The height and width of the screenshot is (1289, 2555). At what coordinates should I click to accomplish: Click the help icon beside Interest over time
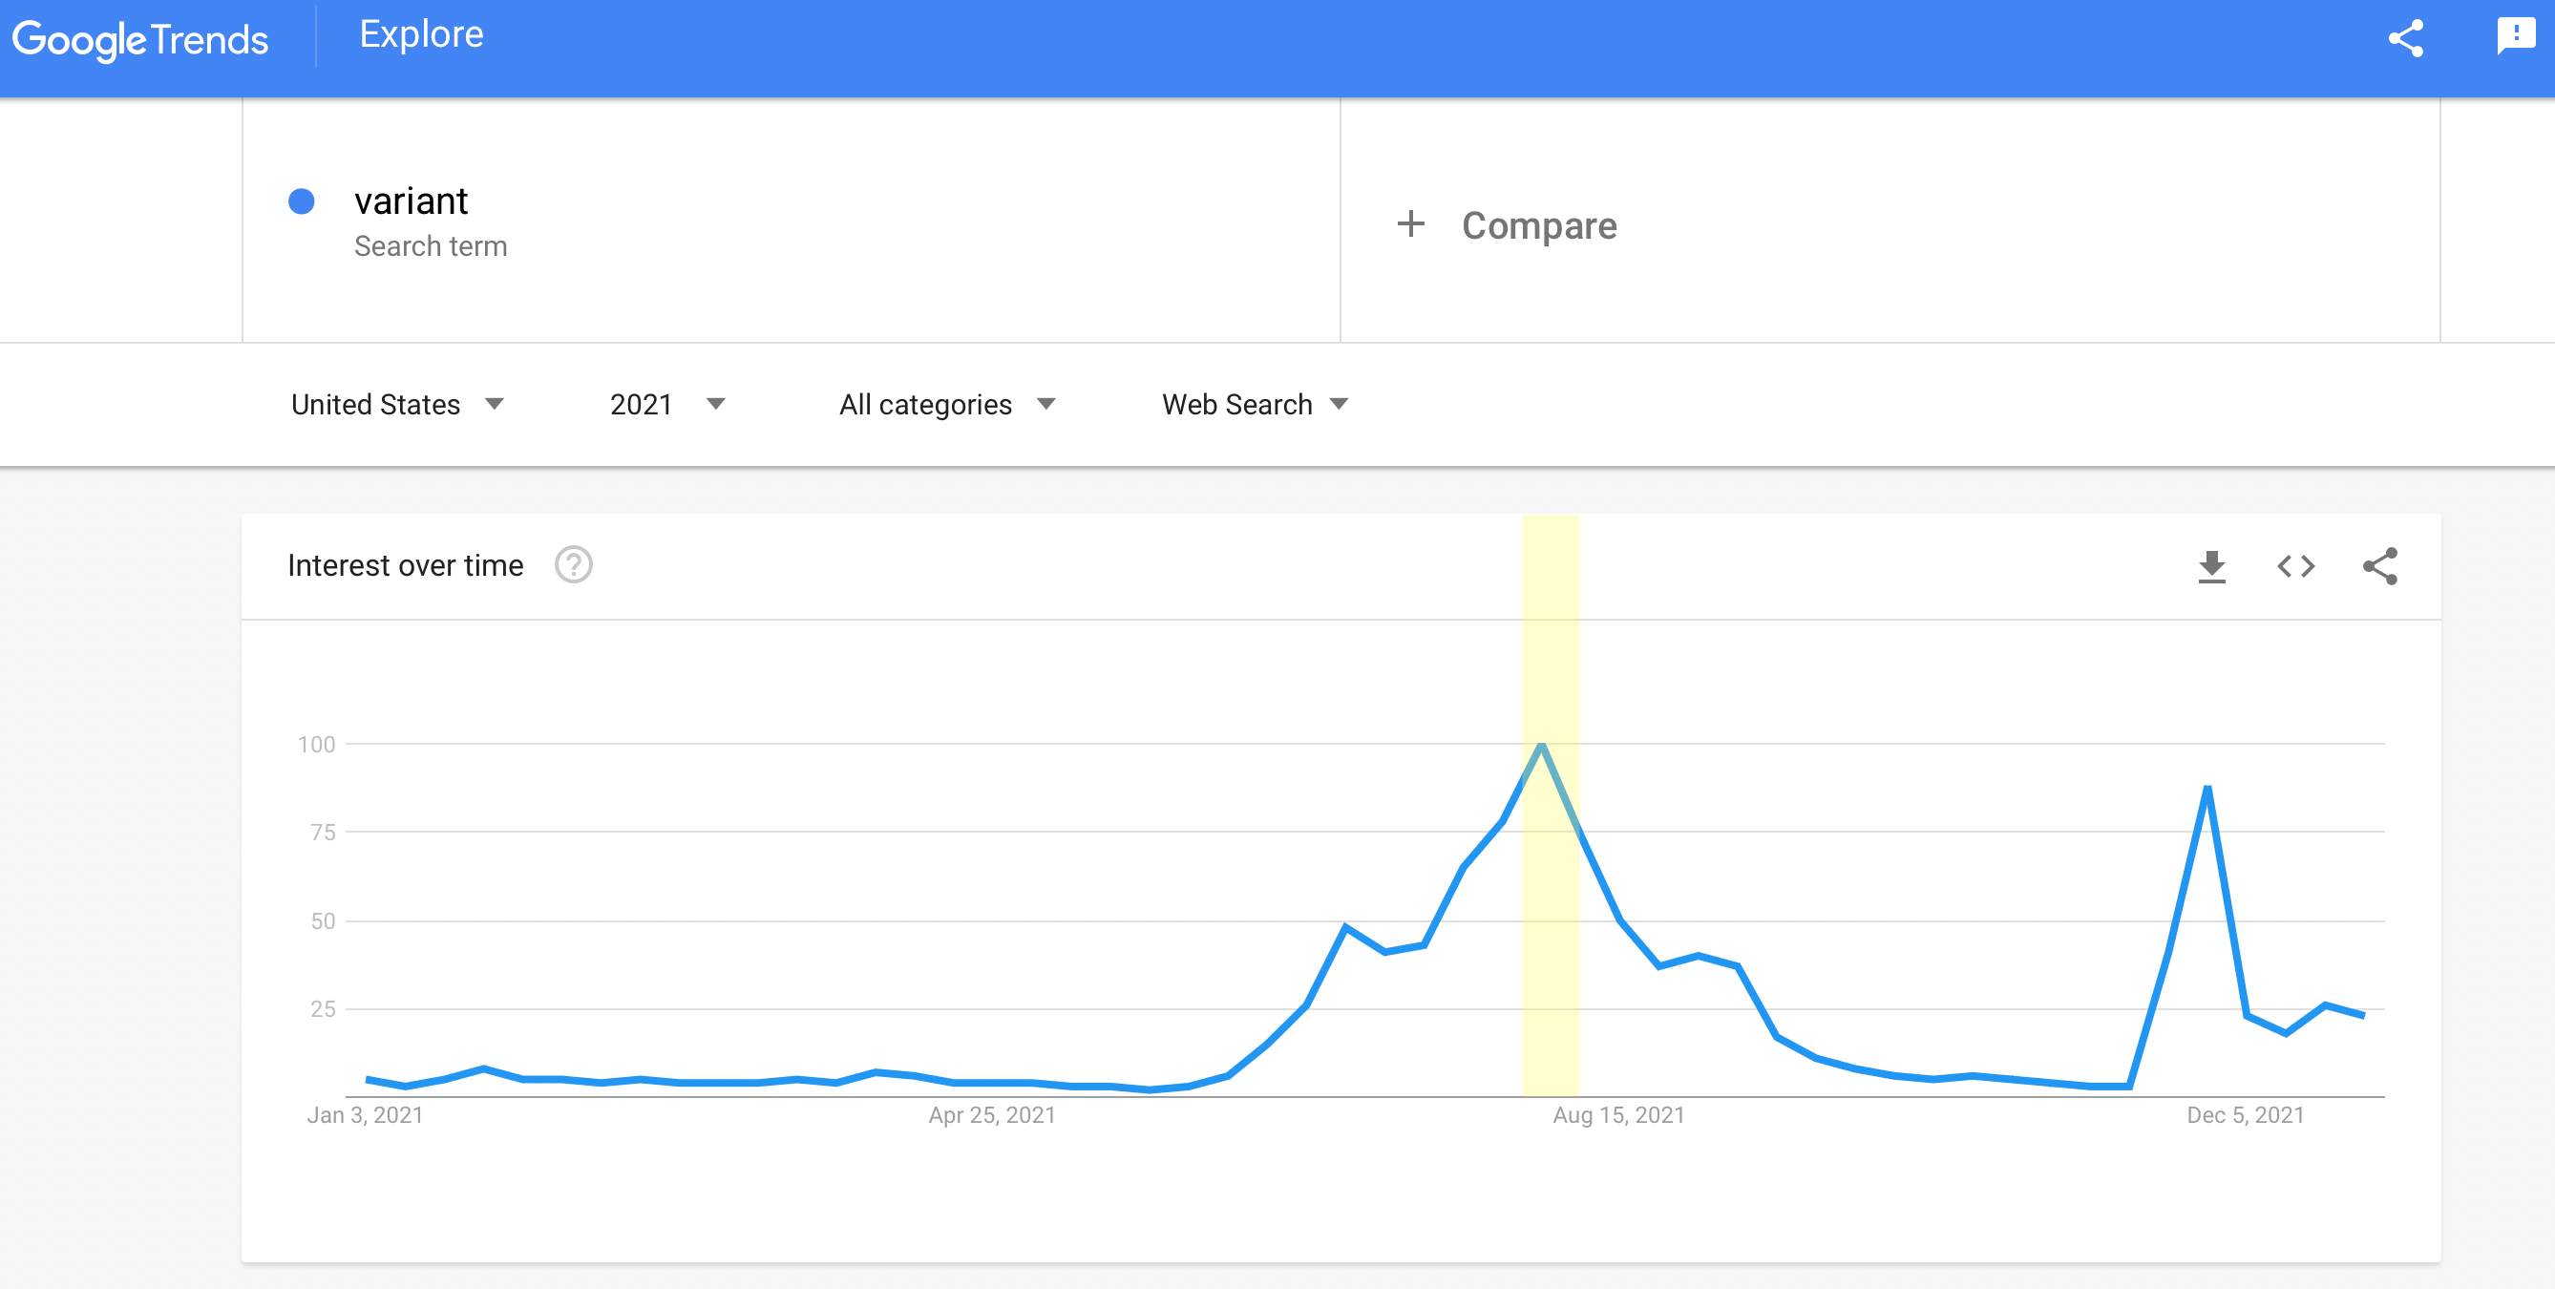pyautogui.click(x=573, y=565)
